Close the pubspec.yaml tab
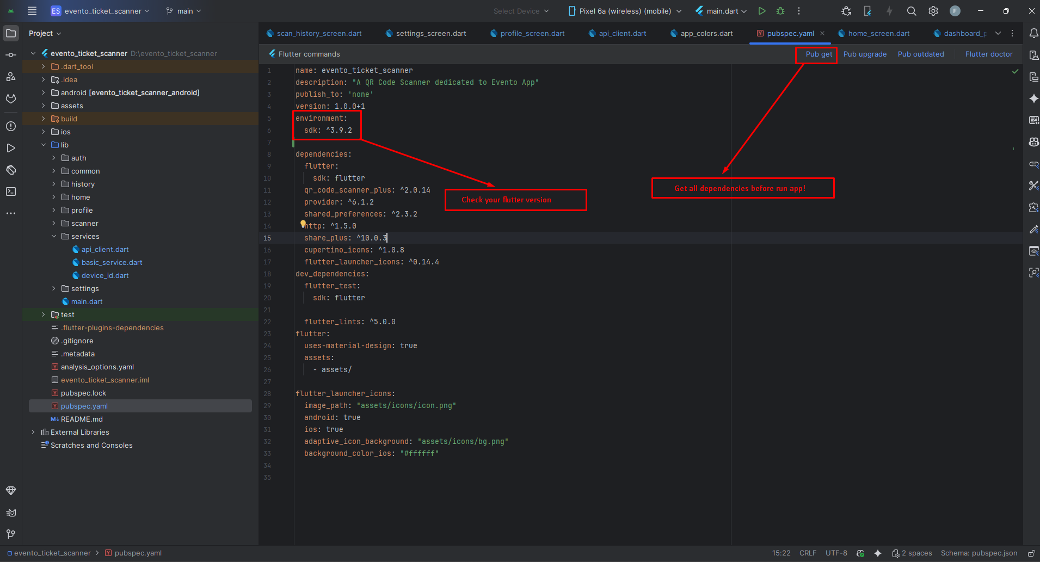The width and height of the screenshot is (1040, 562). 822,33
